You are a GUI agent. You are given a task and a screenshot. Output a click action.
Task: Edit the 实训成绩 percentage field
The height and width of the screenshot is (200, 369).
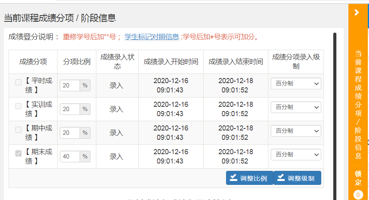(70, 109)
